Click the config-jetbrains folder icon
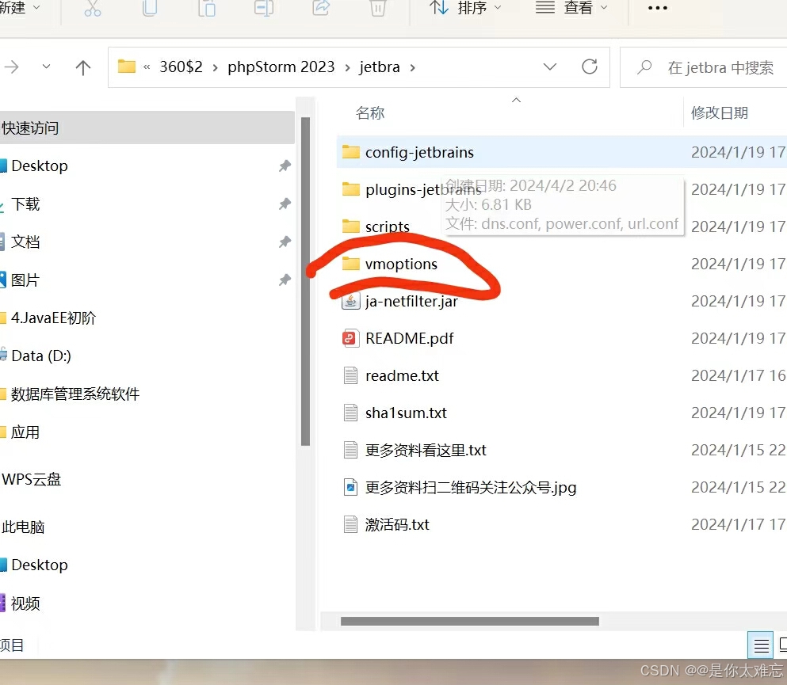This screenshot has width=787, height=685. 351,151
